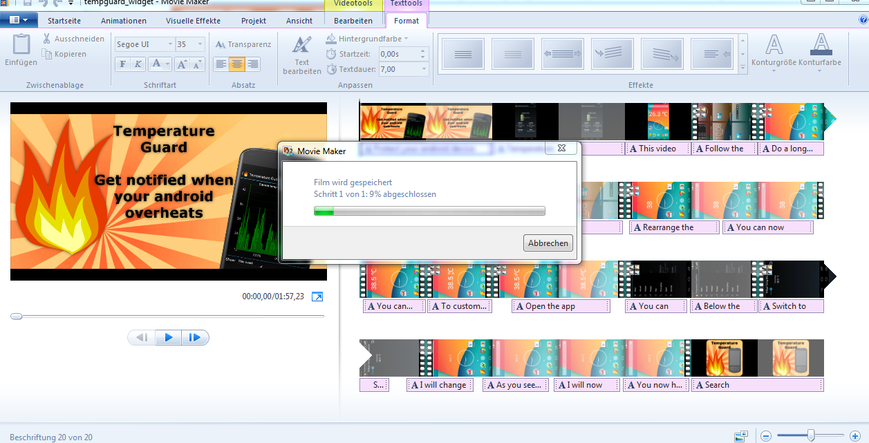Zoom in timeline with plus icon
Image resolution: width=869 pixels, height=443 pixels.
(x=854, y=436)
